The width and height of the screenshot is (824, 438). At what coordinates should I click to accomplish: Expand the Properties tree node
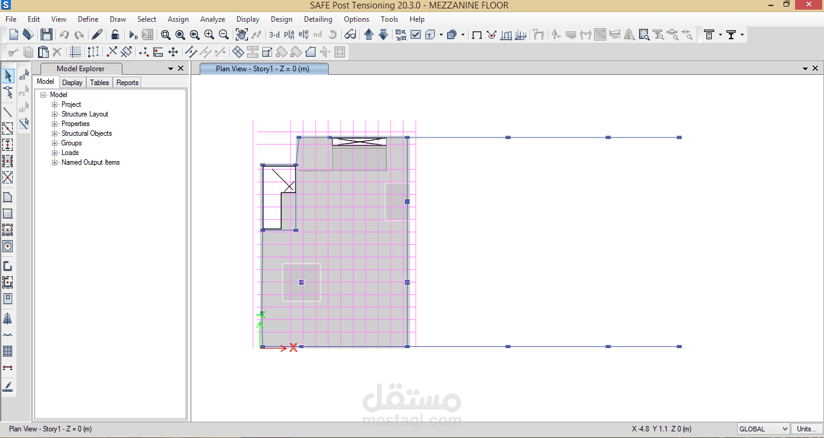(55, 124)
